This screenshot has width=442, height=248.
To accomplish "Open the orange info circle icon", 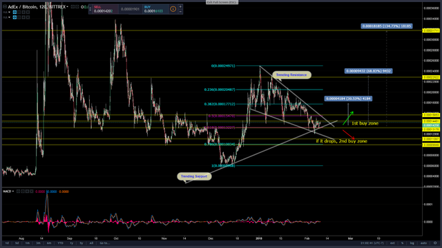I will pos(173,9).
